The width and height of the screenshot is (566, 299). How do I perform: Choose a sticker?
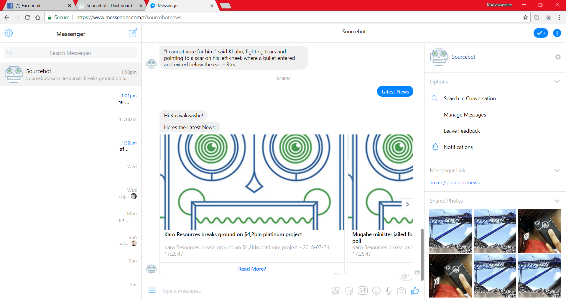tap(349, 291)
